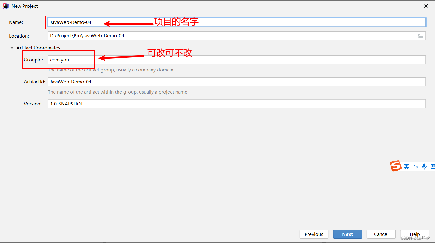This screenshot has width=435, height=243.
Task: Click the 'New Project' window title text
Action: point(24,6)
